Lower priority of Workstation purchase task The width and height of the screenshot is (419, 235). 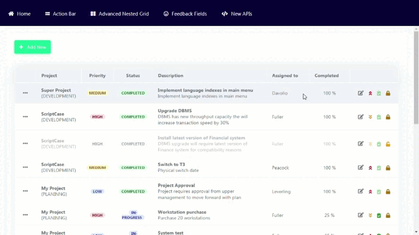370,215
